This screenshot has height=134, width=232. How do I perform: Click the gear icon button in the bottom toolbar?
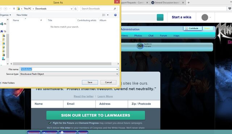(x=68, y=132)
